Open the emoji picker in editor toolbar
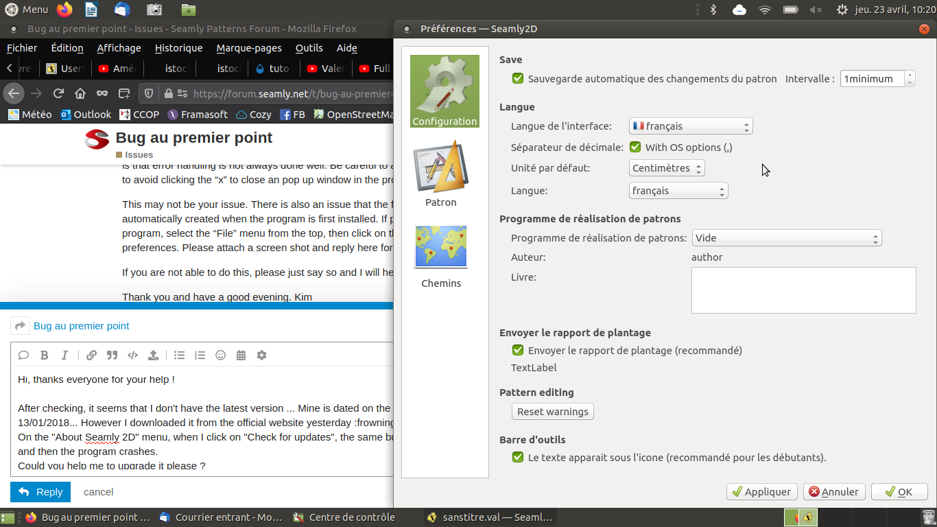This screenshot has width=937, height=527. click(221, 355)
